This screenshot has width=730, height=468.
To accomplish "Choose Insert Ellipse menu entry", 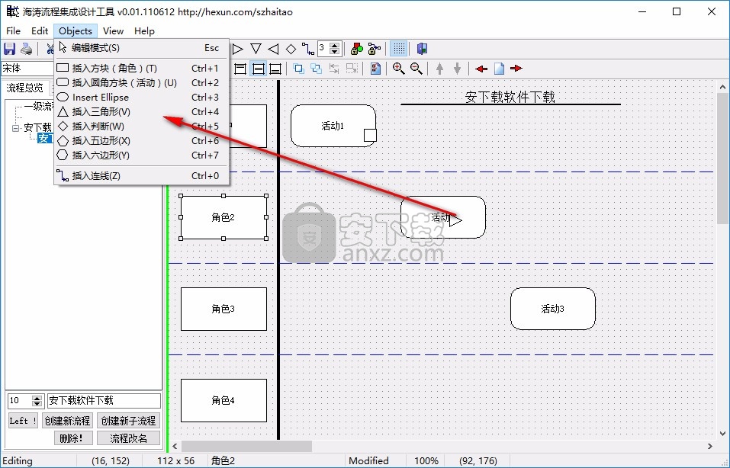I will (142, 98).
